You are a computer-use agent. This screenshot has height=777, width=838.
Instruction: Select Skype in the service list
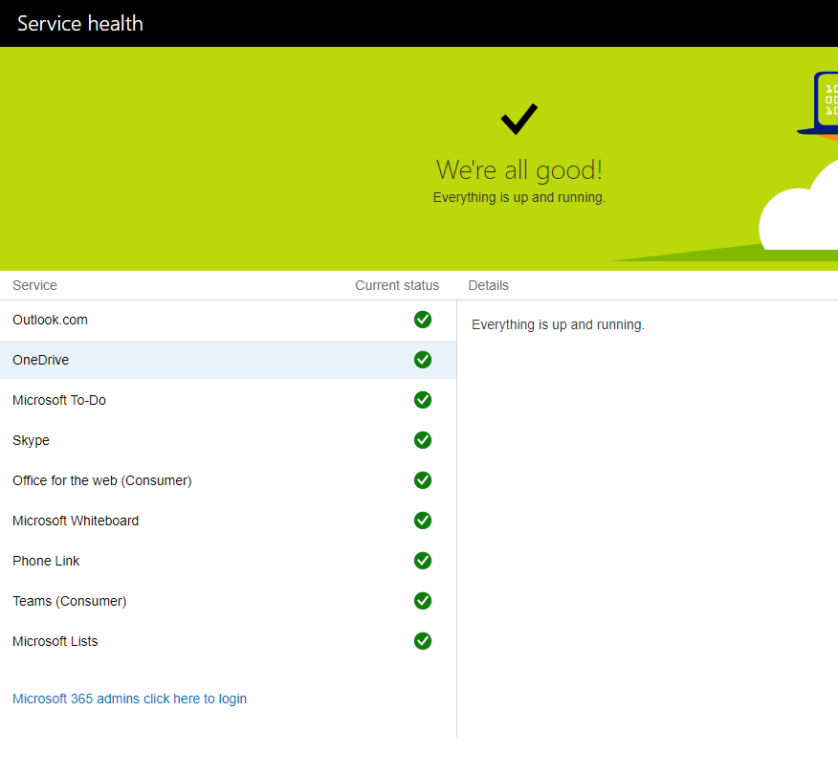click(x=229, y=440)
